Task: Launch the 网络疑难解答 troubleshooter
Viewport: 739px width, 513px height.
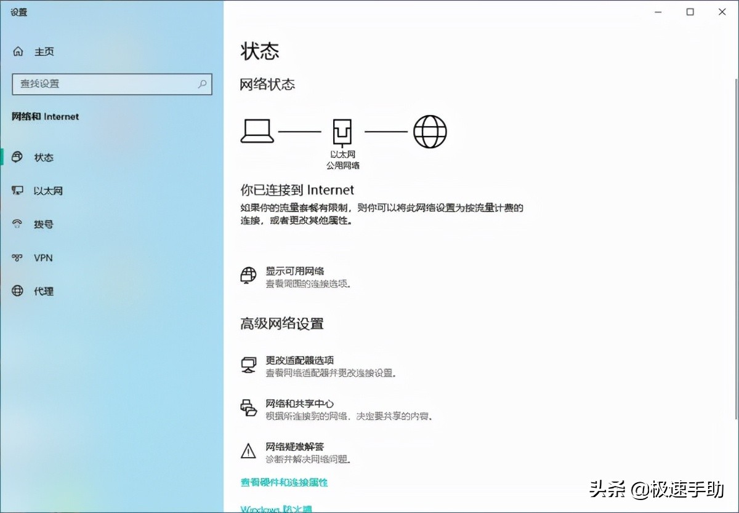Action: tap(296, 447)
